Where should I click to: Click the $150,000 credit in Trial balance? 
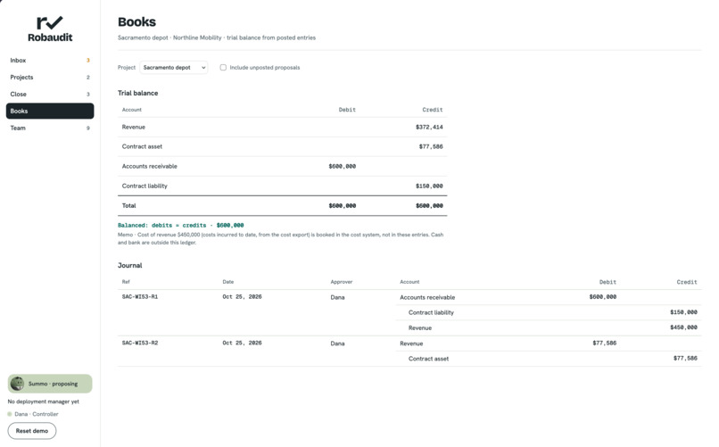[x=429, y=186]
